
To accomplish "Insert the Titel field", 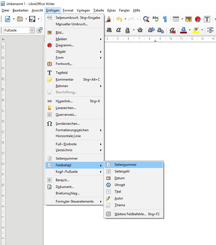I will 134,192.
